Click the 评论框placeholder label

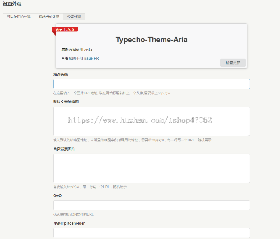click(x=69, y=223)
